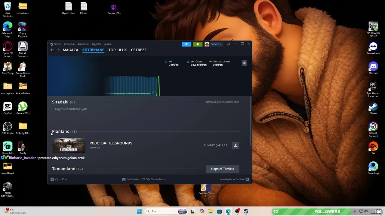This screenshot has height=216, width=385.
Task: Select the EA desktop shortcut
Action: pyautogui.click(x=373, y=148)
